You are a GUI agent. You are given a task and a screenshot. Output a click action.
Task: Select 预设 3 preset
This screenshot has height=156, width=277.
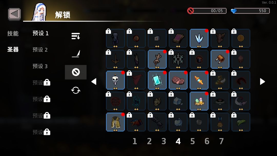pyautogui.click(x=40, y=66)
